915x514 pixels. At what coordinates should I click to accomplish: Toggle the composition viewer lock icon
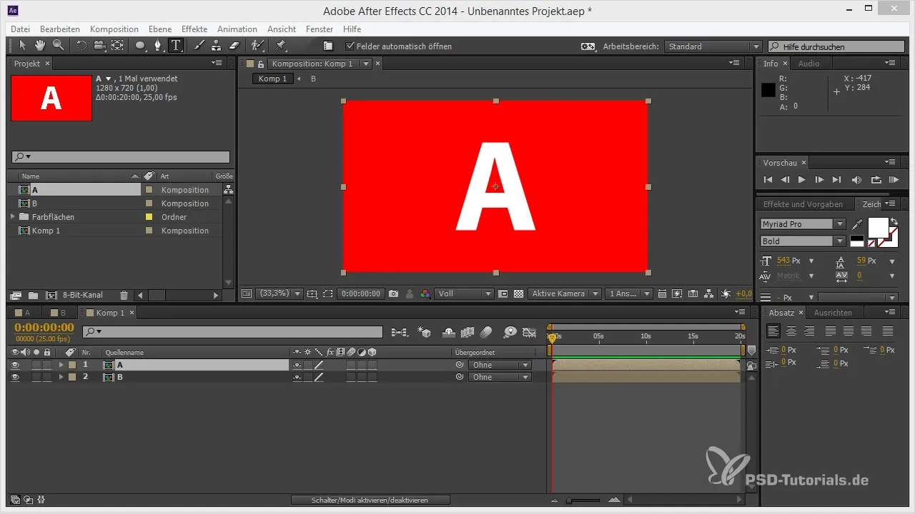(x=261, y=64)
